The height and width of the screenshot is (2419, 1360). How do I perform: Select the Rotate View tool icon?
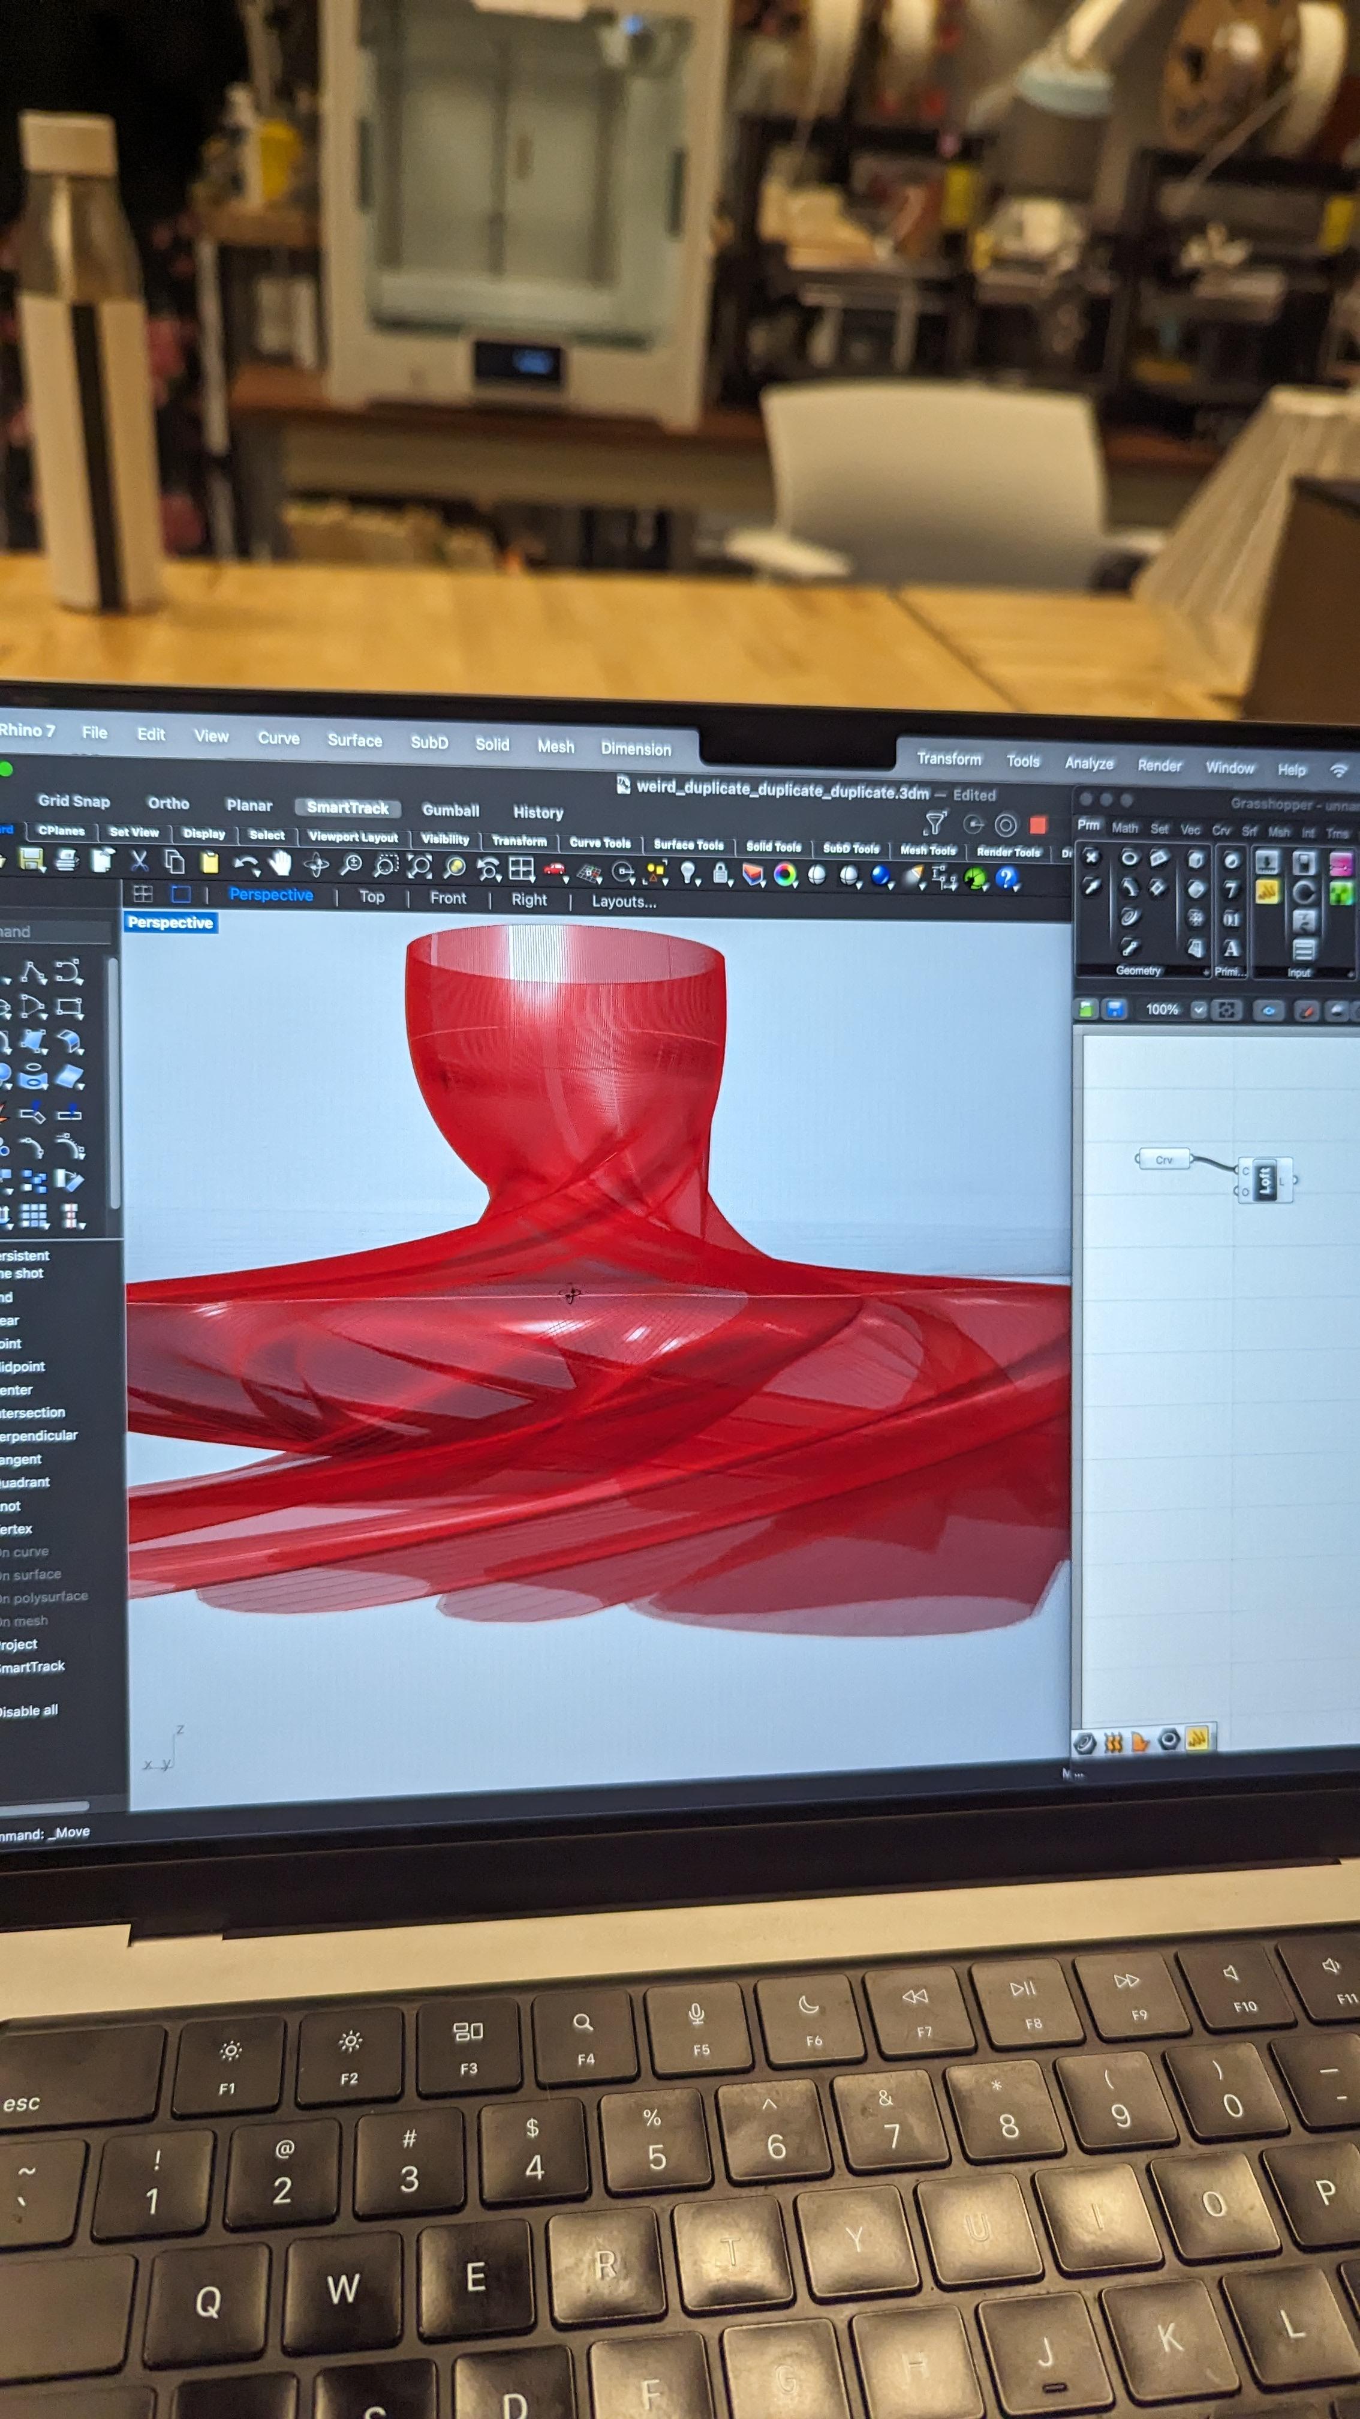316,865
